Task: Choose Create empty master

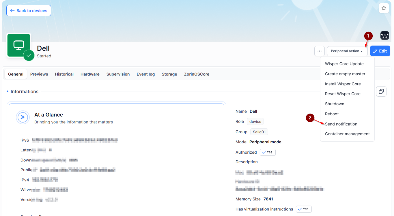Action: pyautogui.click(x=345, y=74)
